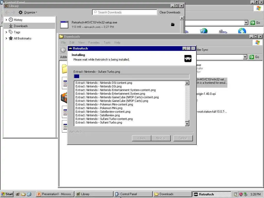The image size is (264, 198).
Task: Switch to Downloads taskbar button
Action: pos(172,194)
